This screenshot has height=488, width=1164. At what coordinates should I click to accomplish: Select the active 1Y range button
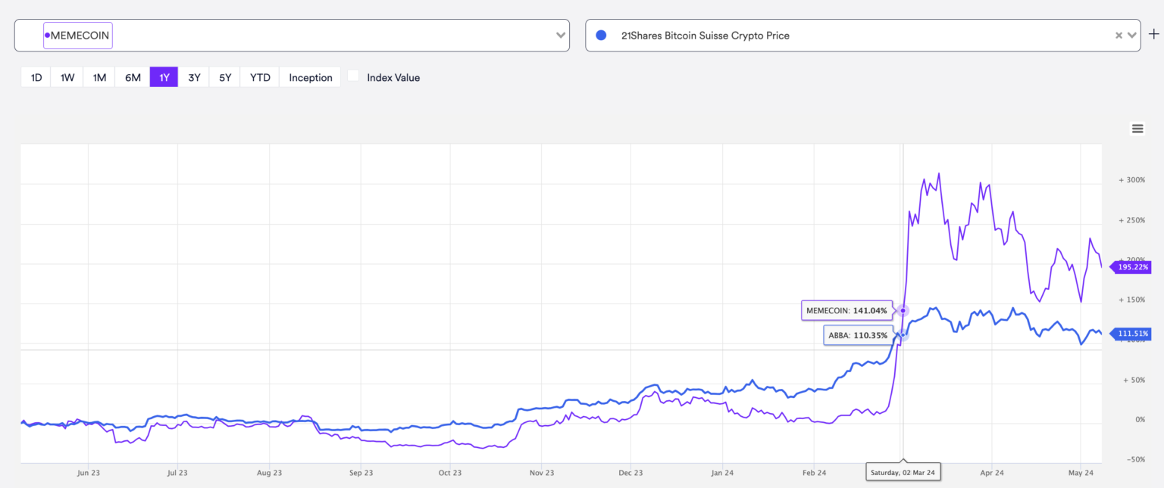coord(164,77)
